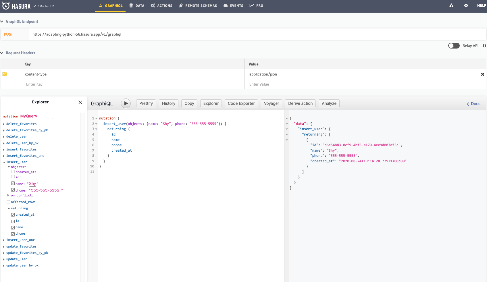The image size is (487, 282).
Task: Click the Data database icon
Action: (131, 5)
